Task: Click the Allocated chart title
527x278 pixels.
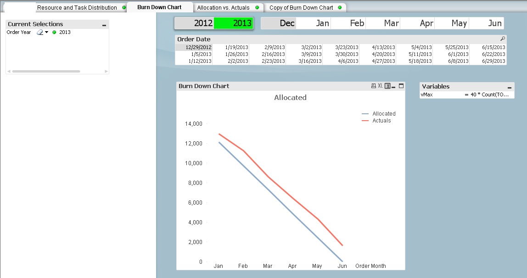Action: click(291, 98)
